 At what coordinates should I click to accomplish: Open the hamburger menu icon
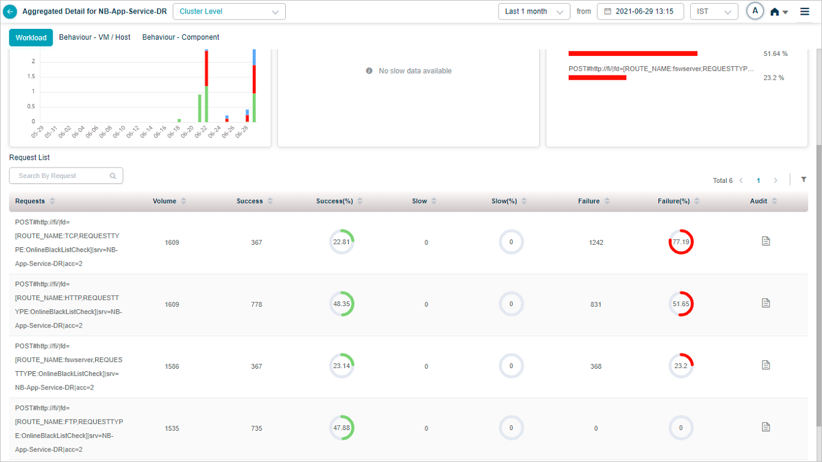click(x=805, y=12)
